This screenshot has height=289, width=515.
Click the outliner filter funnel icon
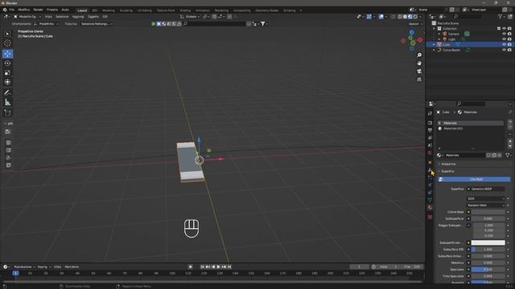coord(501,16)
